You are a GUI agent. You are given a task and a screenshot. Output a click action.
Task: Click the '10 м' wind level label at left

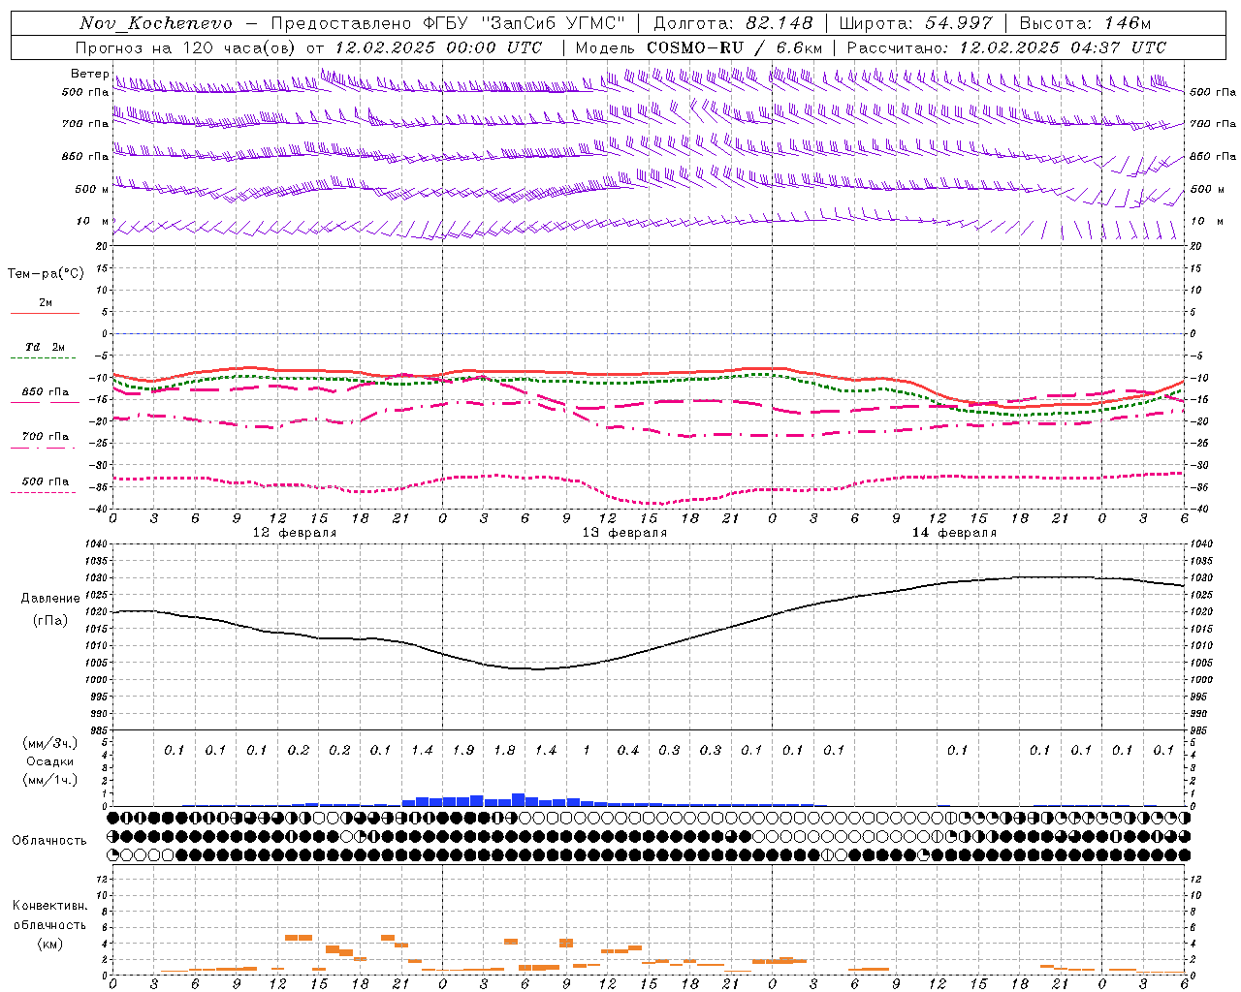click(93, 221)
